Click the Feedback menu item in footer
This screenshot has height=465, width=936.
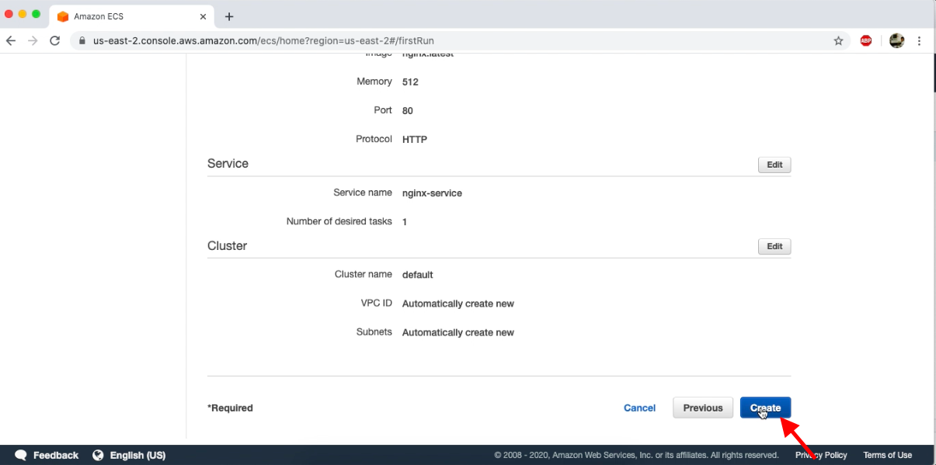(56, 455)
